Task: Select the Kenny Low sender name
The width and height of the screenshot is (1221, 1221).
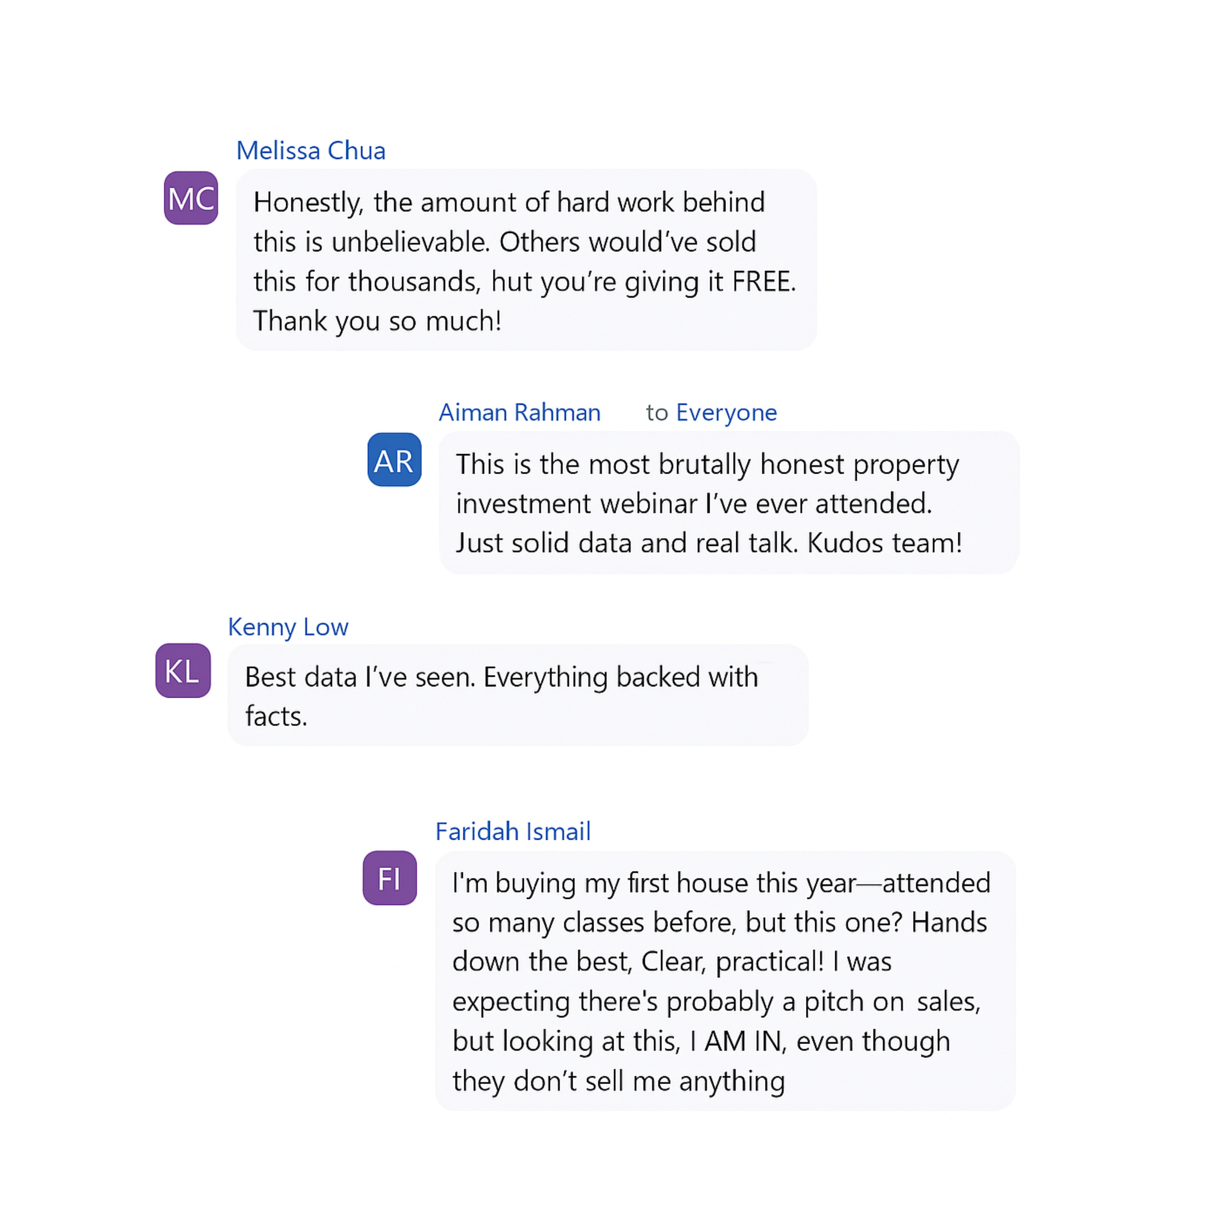Action: pos(288,627)
